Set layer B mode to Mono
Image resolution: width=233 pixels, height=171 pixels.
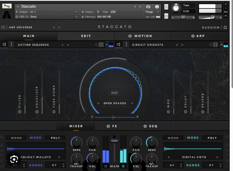click(173, 138)
